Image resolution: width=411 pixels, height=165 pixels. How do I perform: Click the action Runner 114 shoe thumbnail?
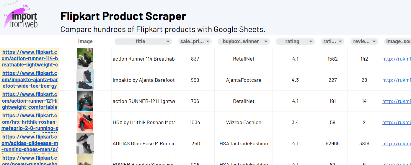[85, 59]
